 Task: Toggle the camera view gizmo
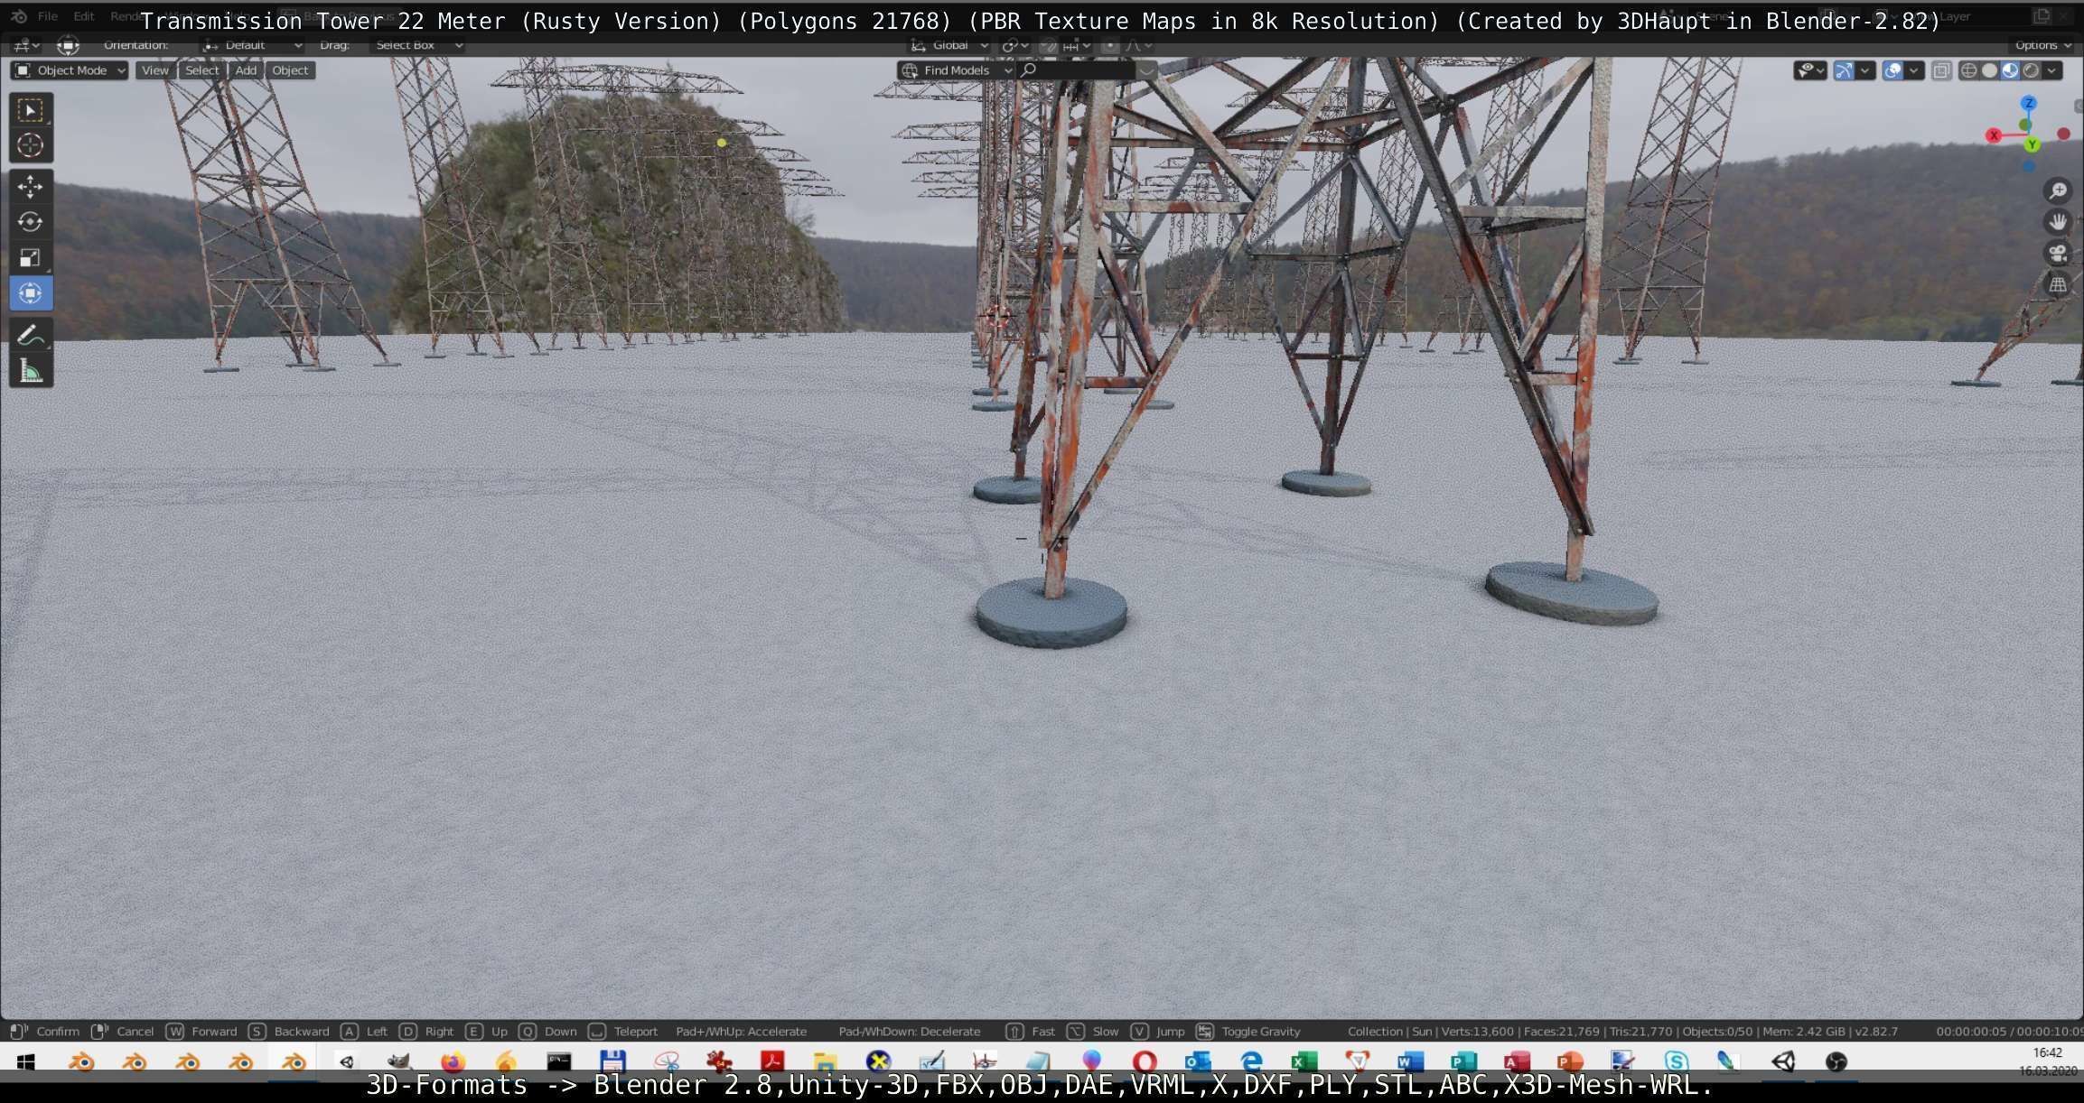coord(2058,254)
